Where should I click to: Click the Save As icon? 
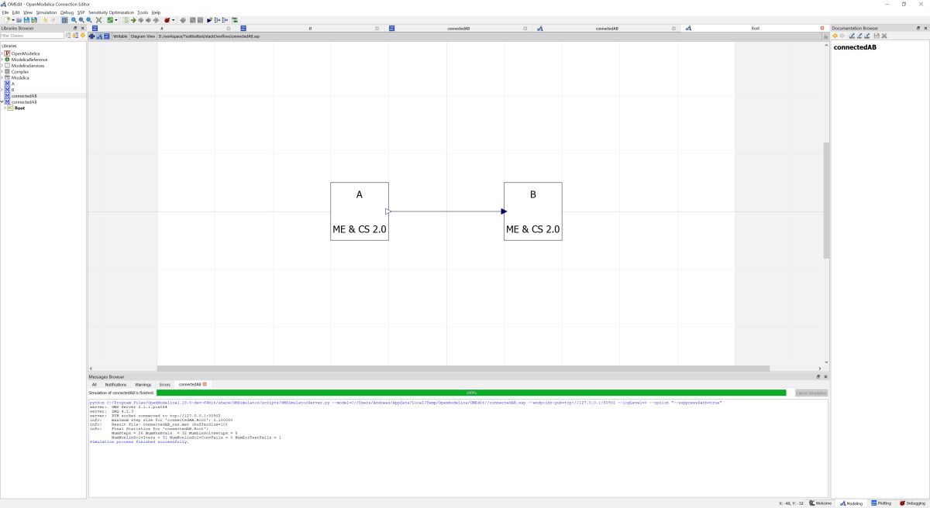pyautogui.click(x=34, y=20)
